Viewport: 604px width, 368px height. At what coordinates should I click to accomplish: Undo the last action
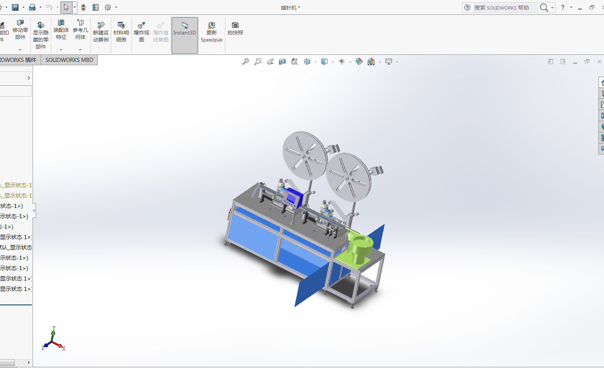point(49,7)
